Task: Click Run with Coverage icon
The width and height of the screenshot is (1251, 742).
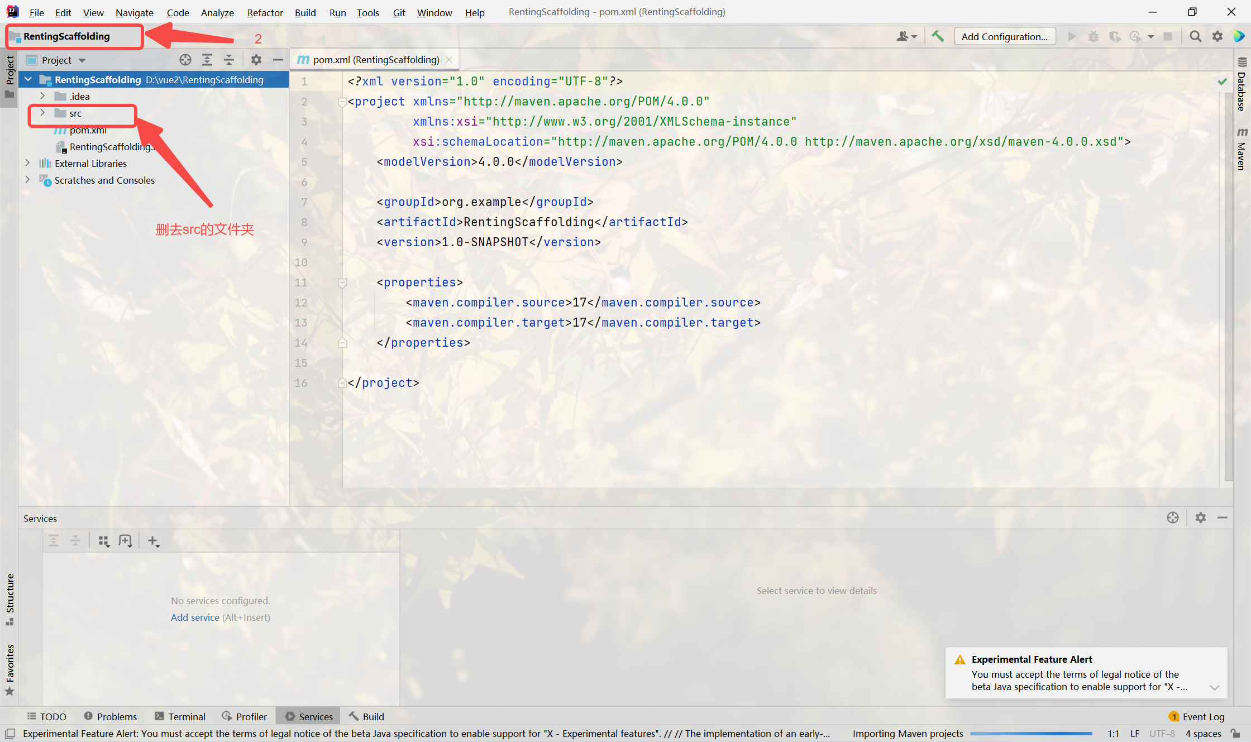Action: (1115, 36)
